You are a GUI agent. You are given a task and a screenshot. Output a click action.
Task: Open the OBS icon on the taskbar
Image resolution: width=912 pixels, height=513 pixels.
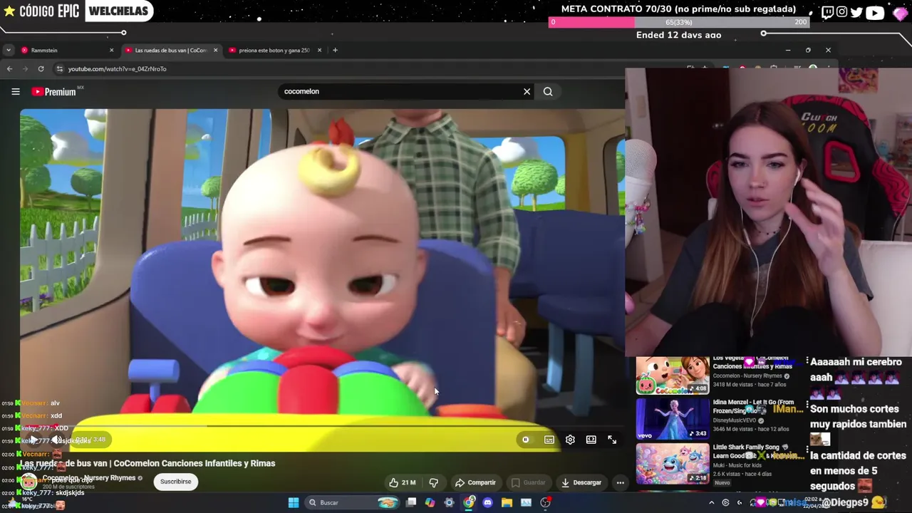tap(545, 502)
